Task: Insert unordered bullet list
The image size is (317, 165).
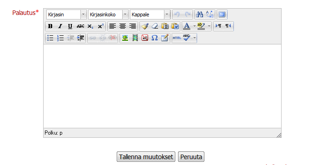Action: coord(50,38)
